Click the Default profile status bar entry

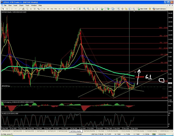79,134
